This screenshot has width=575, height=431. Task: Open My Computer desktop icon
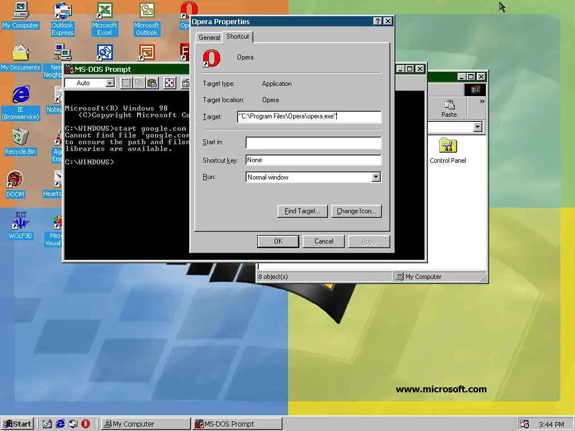tap(20, 15)
